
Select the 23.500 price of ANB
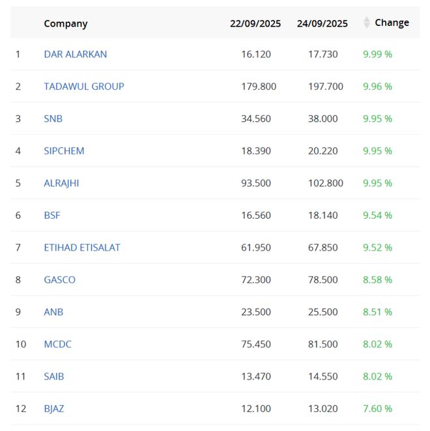(x=256, y=312)
